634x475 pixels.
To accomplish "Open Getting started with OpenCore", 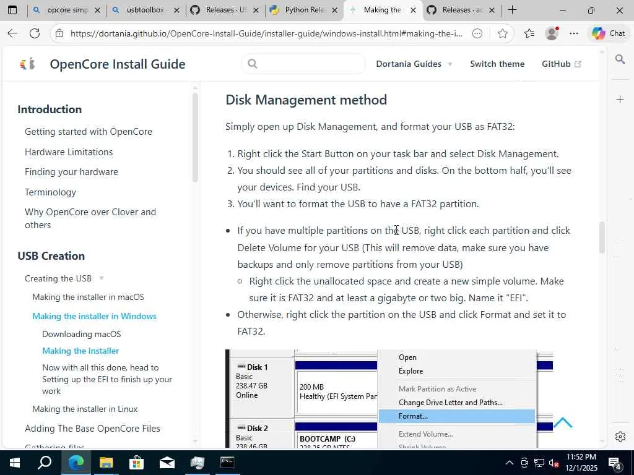I will [88, 132].
